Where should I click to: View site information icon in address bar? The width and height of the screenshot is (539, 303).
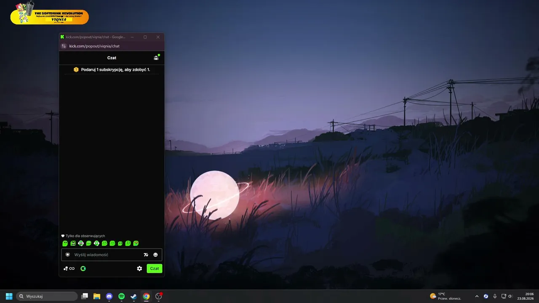pos(64,46)
